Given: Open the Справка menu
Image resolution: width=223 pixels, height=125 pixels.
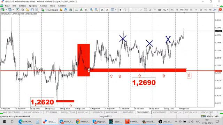Looking at the screenshot, I should (x=62, y=6).
